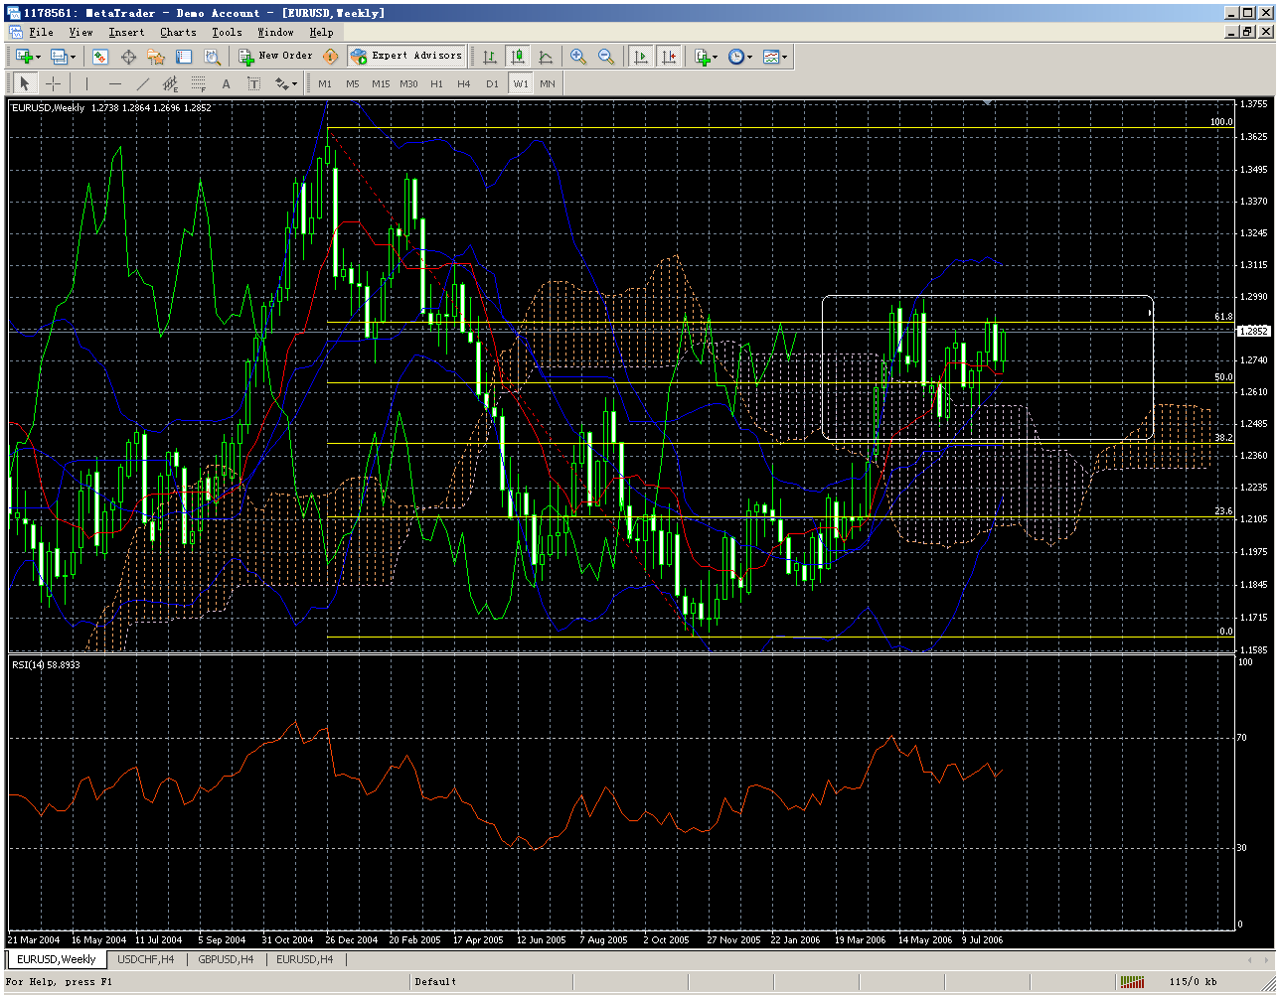Select the Crosshair tool
Screen dimensions: 1280x995
[x=54, y=83]
